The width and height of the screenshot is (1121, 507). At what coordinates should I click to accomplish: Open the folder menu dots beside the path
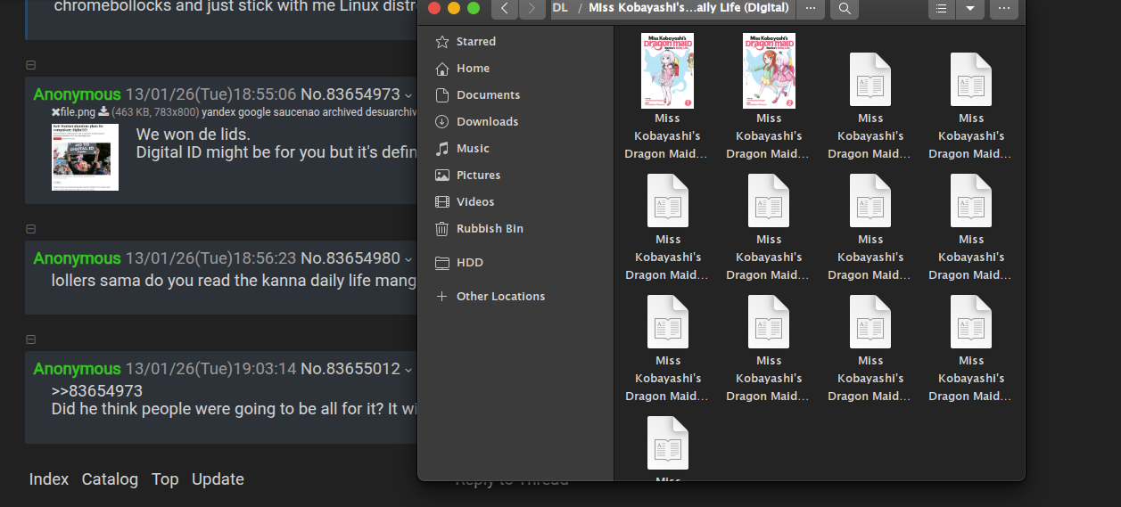click(x=810, y=9)
